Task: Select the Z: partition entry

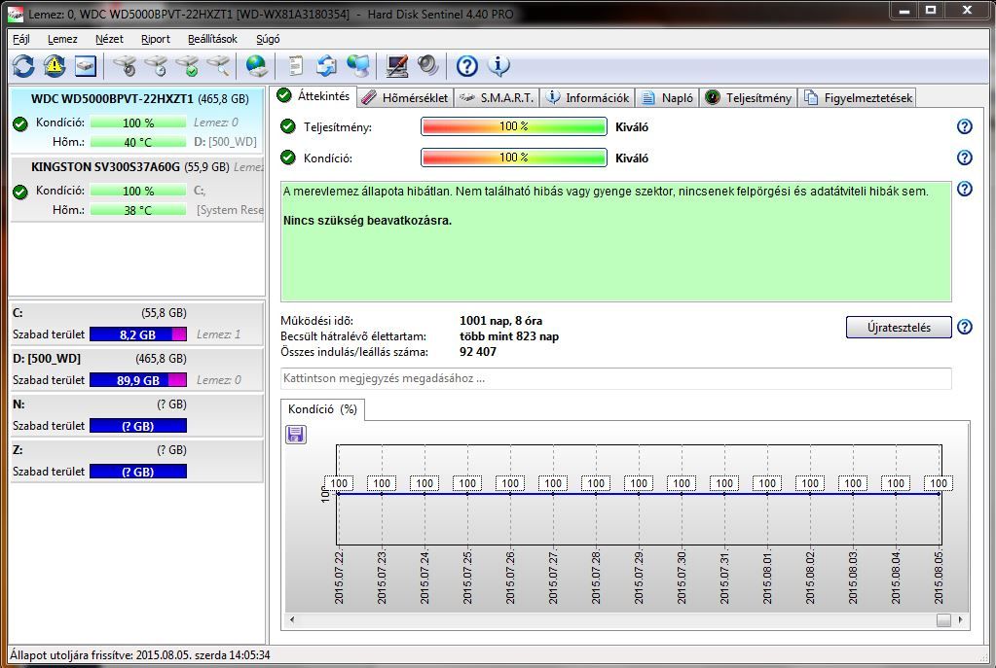Action: 137,460
